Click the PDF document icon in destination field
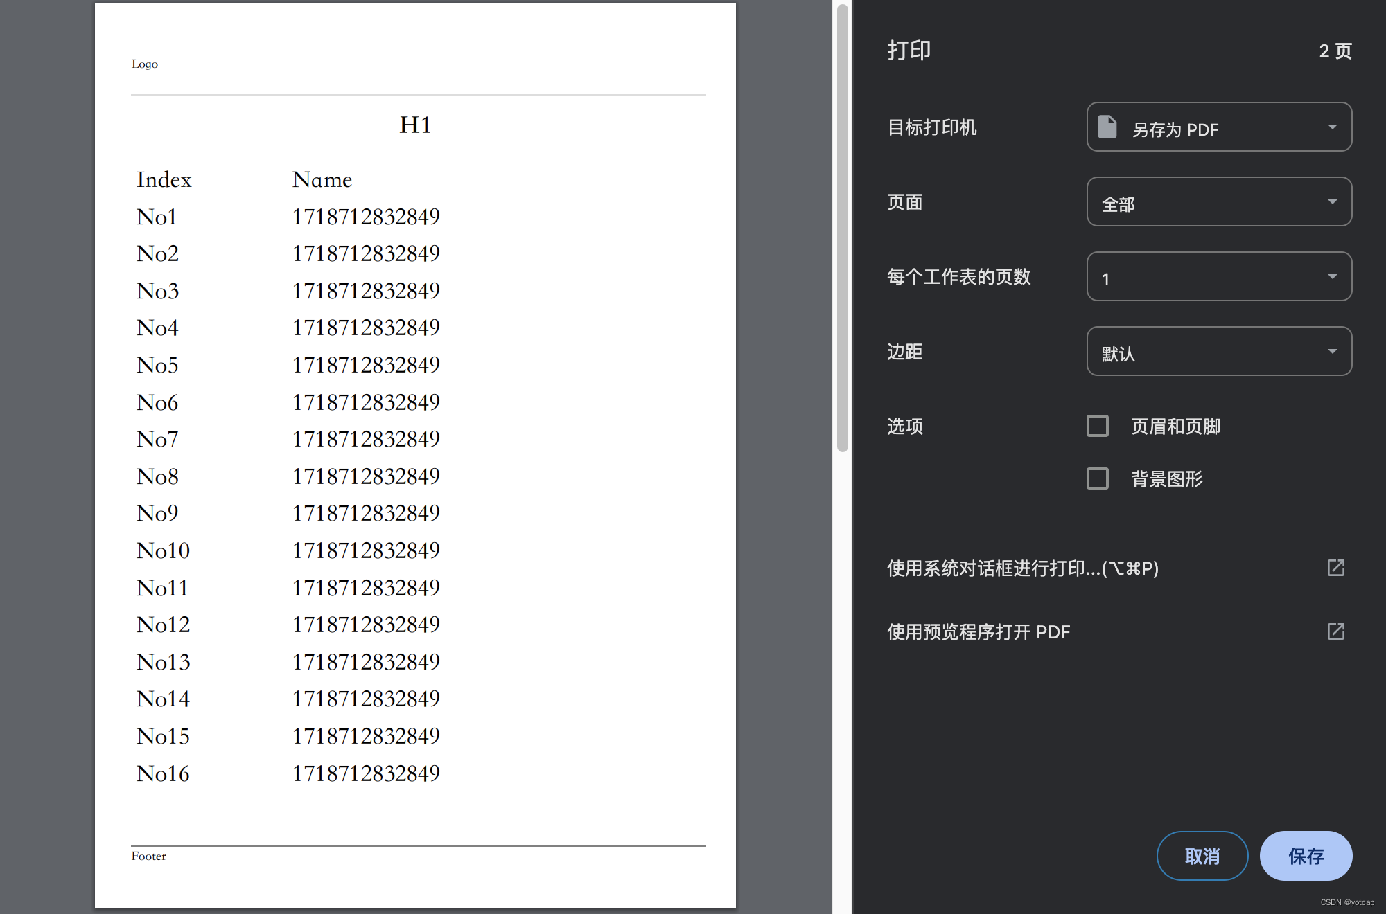1386x914 pixels. point(1107,127)
